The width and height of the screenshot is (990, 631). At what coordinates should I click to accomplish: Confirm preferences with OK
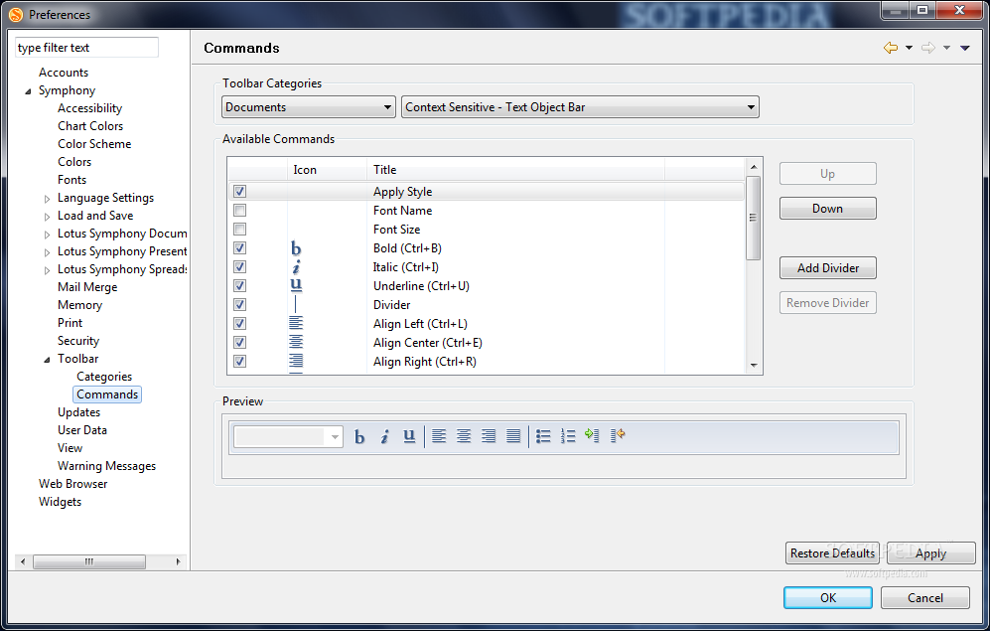coord(828,597)
